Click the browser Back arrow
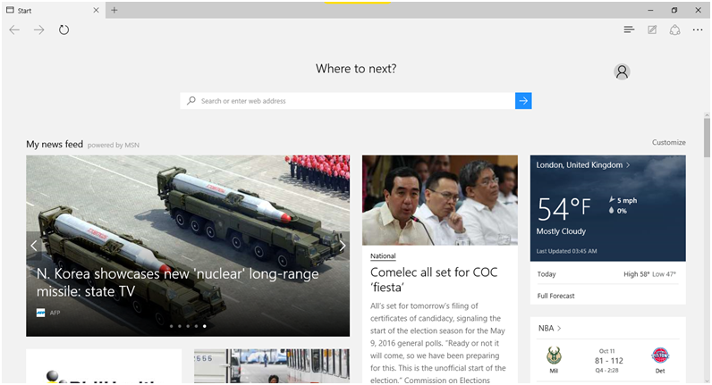This screenshot has width=712, height=385. pos(14,29)
